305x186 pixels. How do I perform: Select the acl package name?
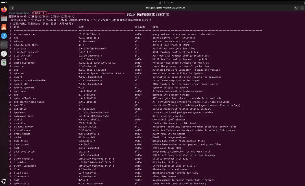point(16,38)
